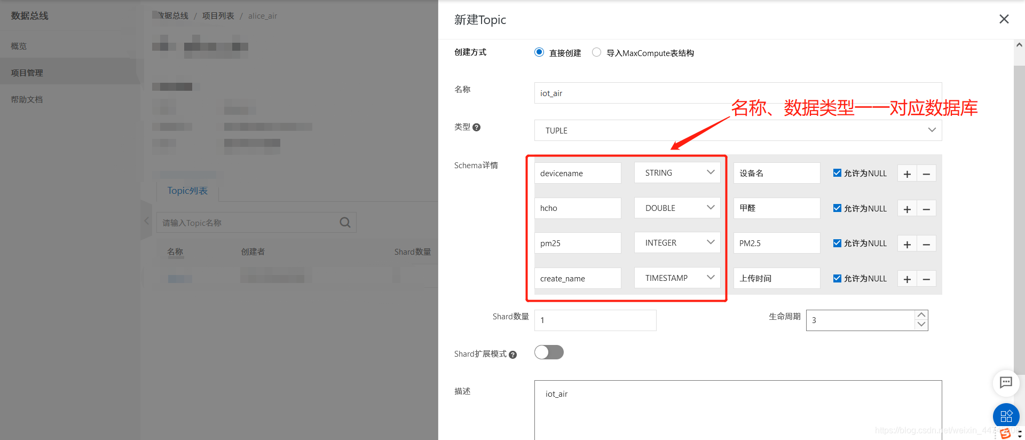Open 项目管理 in the left sidebar
The height and width of the screenshot is (440, 1025).
point(27,73)
